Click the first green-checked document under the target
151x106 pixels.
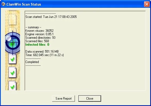coord(13,58)
